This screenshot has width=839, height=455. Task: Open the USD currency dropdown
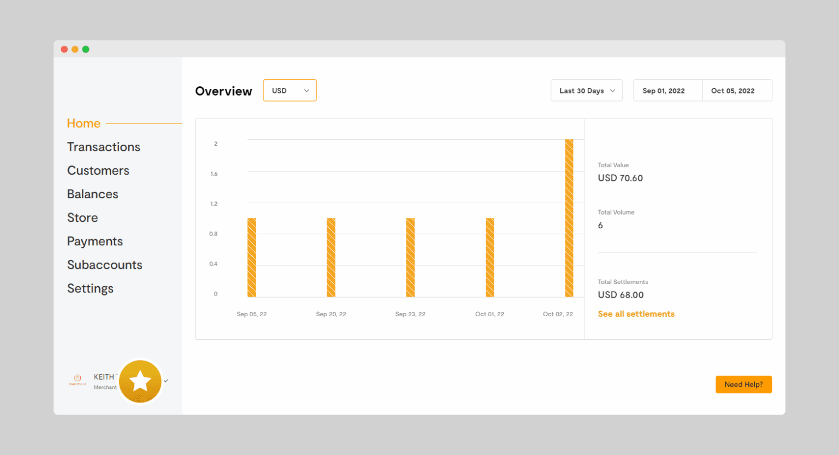click(289, 91)
